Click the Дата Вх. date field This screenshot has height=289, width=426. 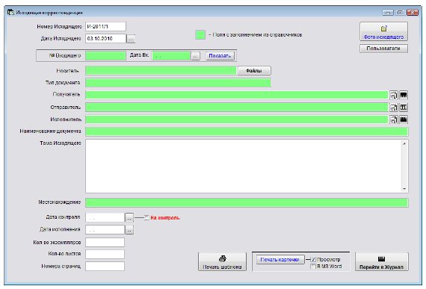click(x=171, y=56)
